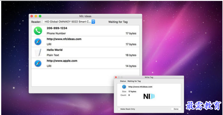The image size is (223, 115).
Task: Click the URL text in the Write Tag window
Action: [140, 87]
